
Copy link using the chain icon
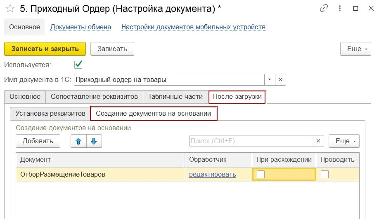pyautogui.click(x=324, y=8)
